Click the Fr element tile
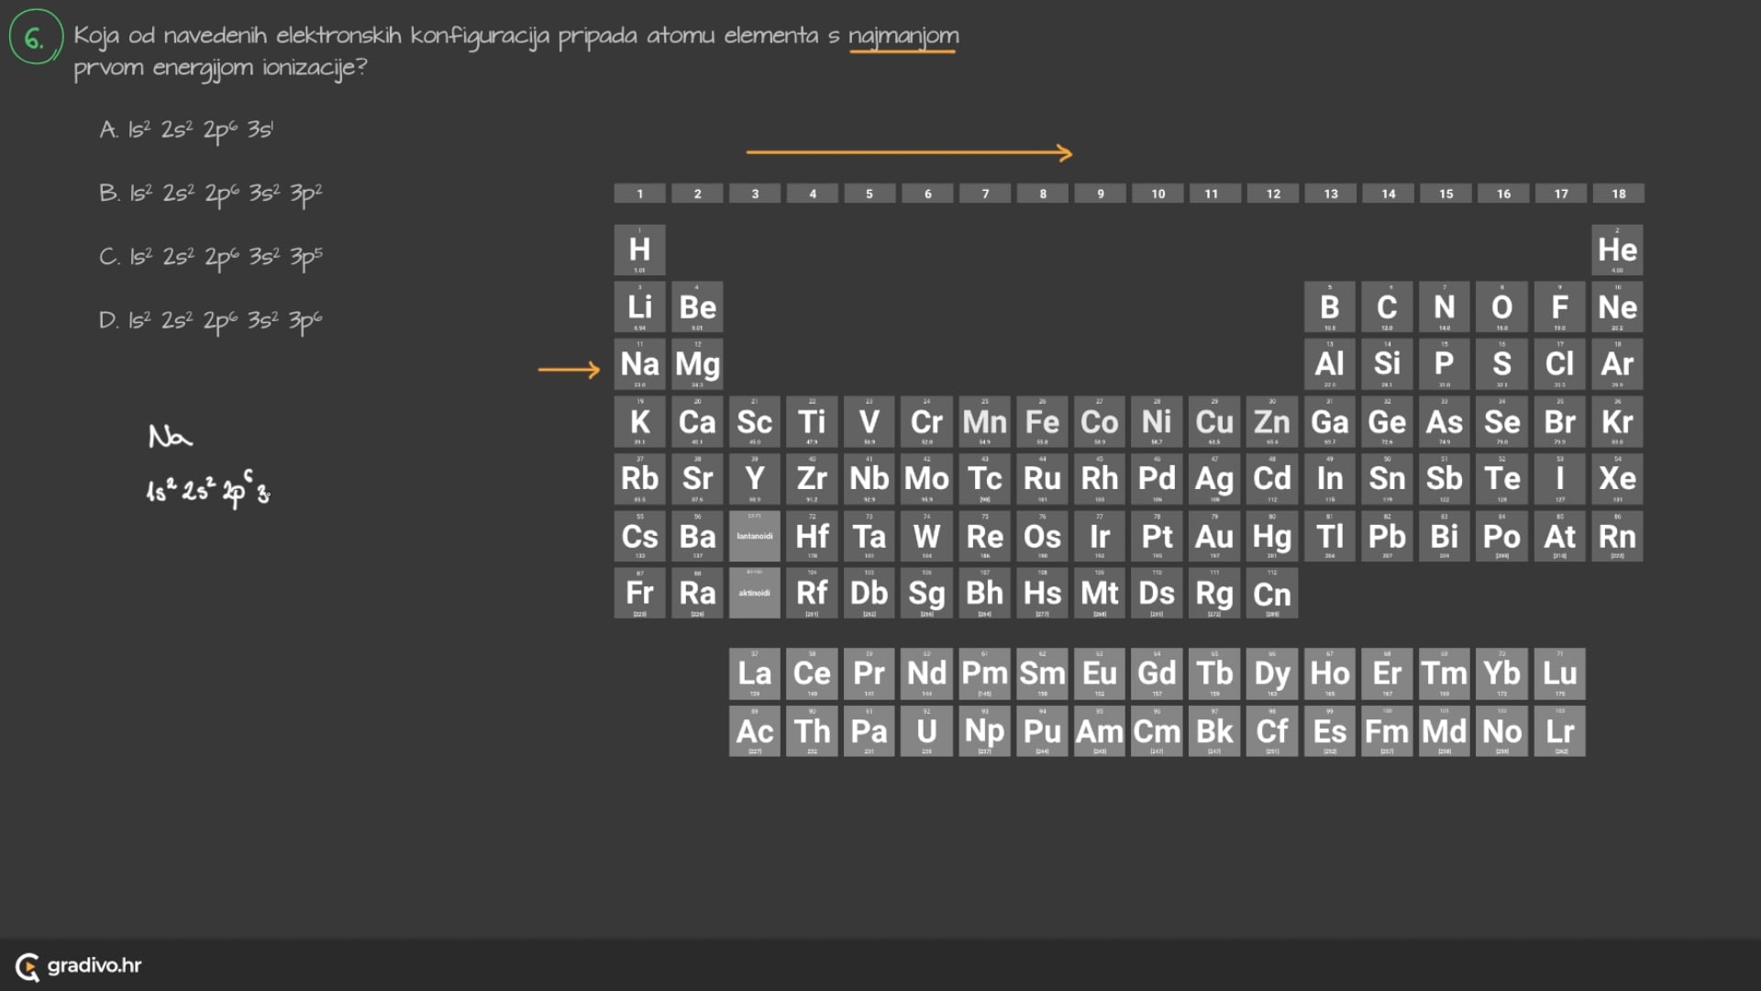The height and width of the screenshot is (991, 1761). 639,593
